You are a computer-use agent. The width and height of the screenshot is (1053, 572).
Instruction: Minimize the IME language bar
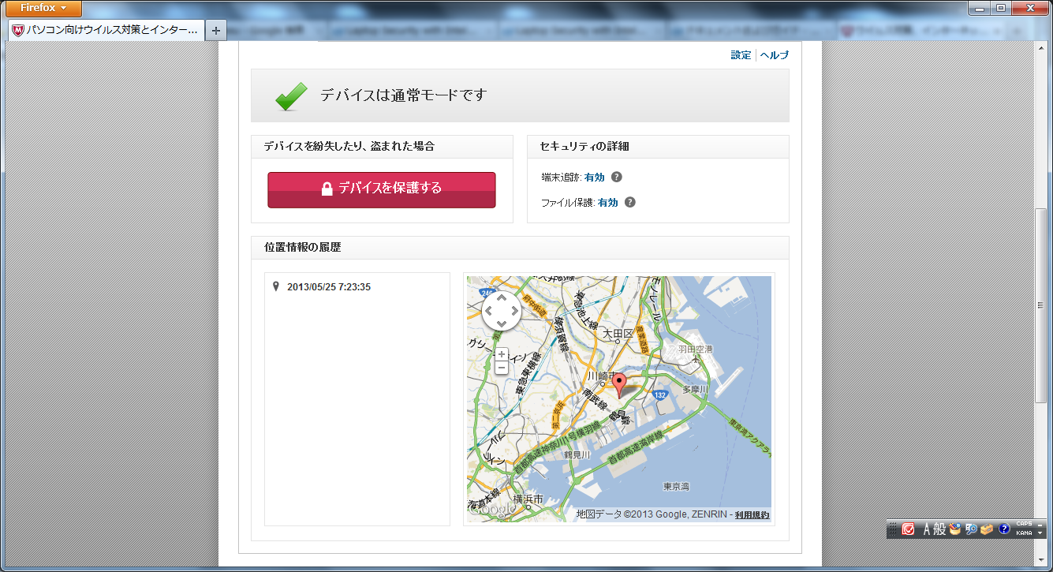[1040, 524]
